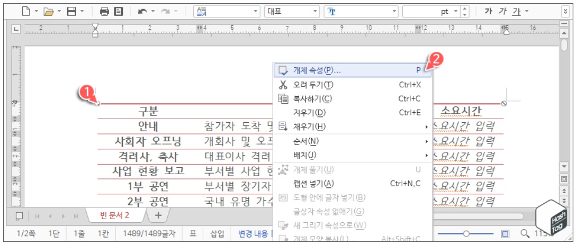Click the document list icon left of tabs

pos(20,216)
